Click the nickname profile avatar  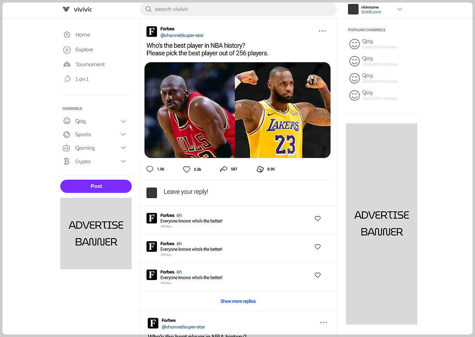pos(353,9)
